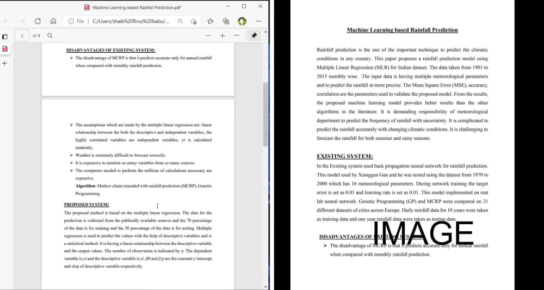Viewport: 544px width, 290px height.
Task: Unpin the PDF toolbar
Action: click(x=254, y=36)
